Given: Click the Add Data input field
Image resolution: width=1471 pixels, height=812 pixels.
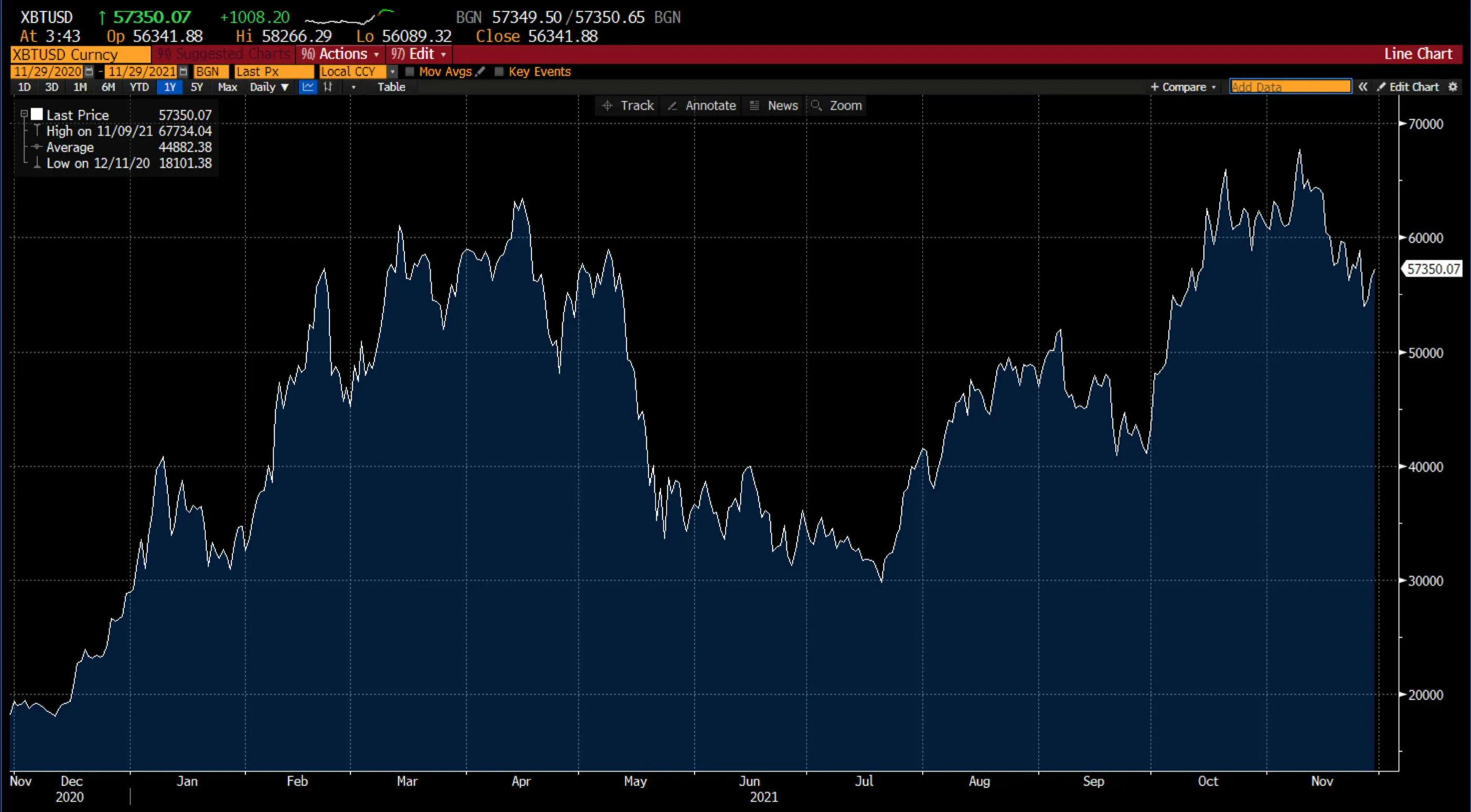Looking at the screenshot, I should (x=1291, y=86).
